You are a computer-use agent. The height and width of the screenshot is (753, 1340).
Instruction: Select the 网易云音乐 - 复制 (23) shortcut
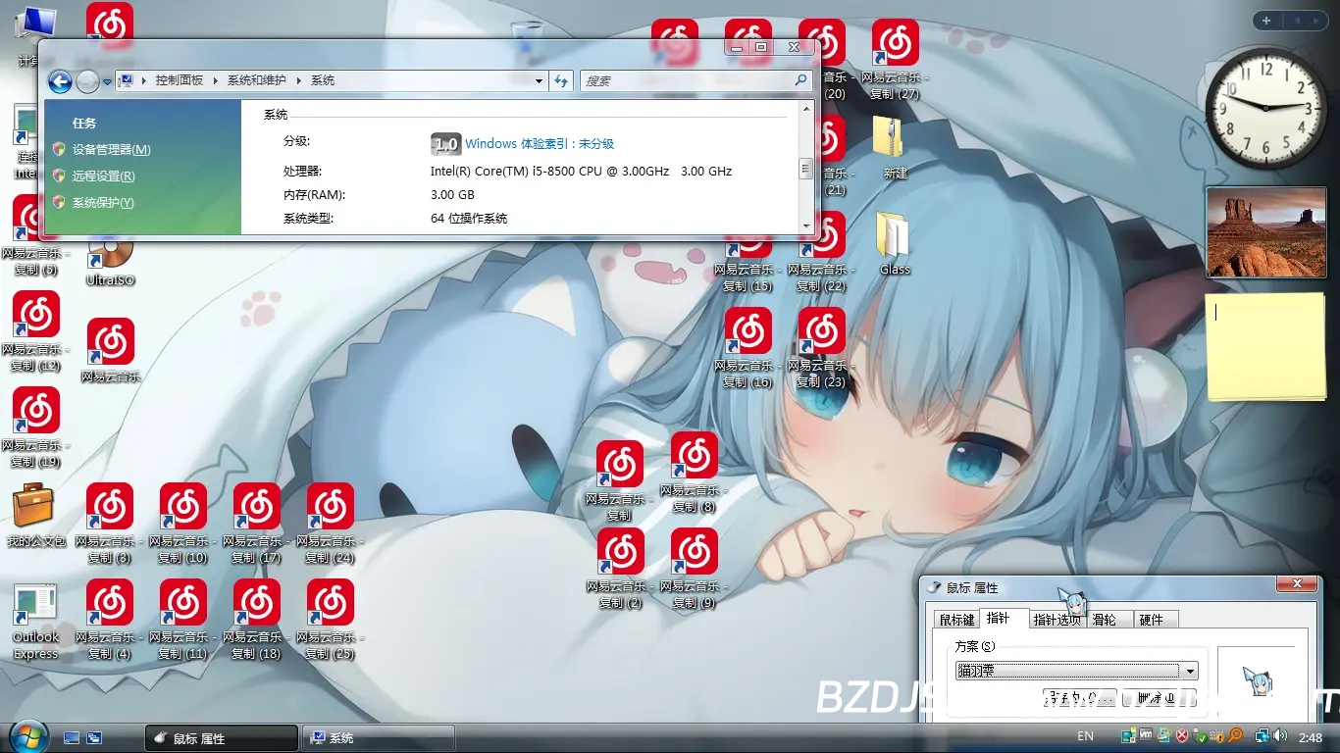point(822,349)
